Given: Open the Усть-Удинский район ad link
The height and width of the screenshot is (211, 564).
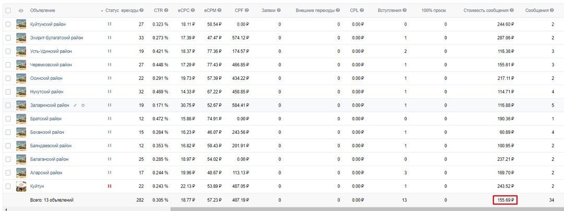Looking at the screenshot, I should [51, 51].
